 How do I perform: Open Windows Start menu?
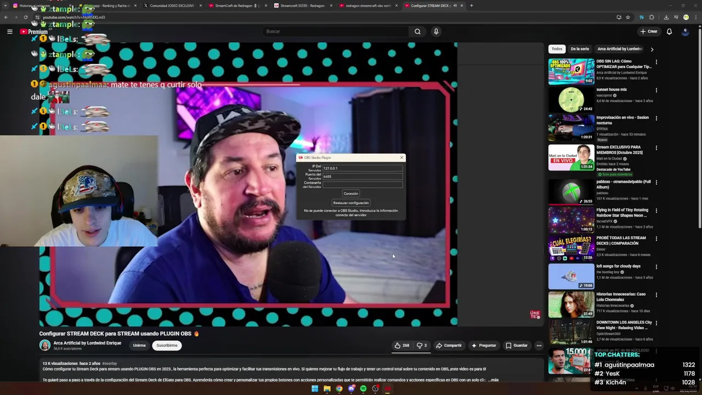click(x=315, y=389)
